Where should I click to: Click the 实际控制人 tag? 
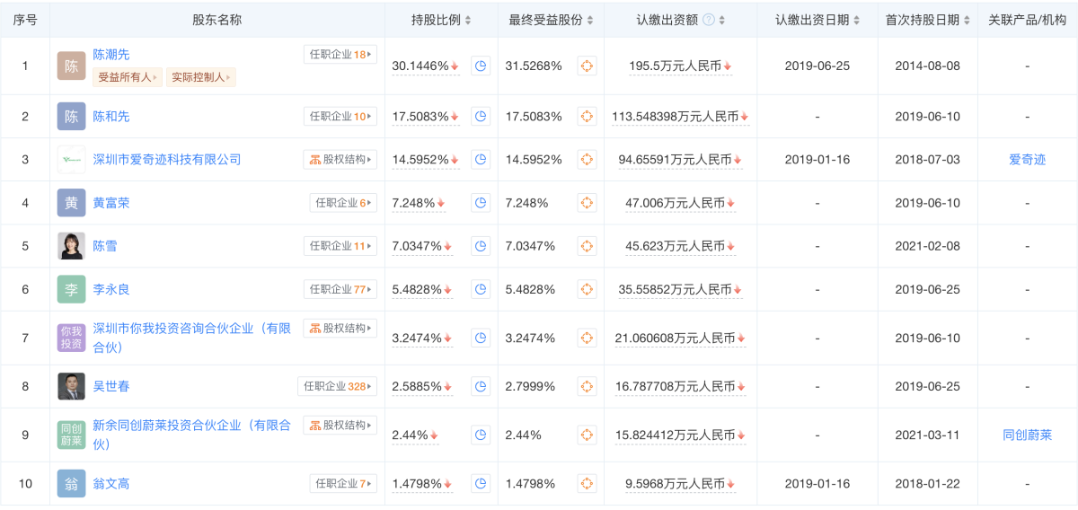201,77
